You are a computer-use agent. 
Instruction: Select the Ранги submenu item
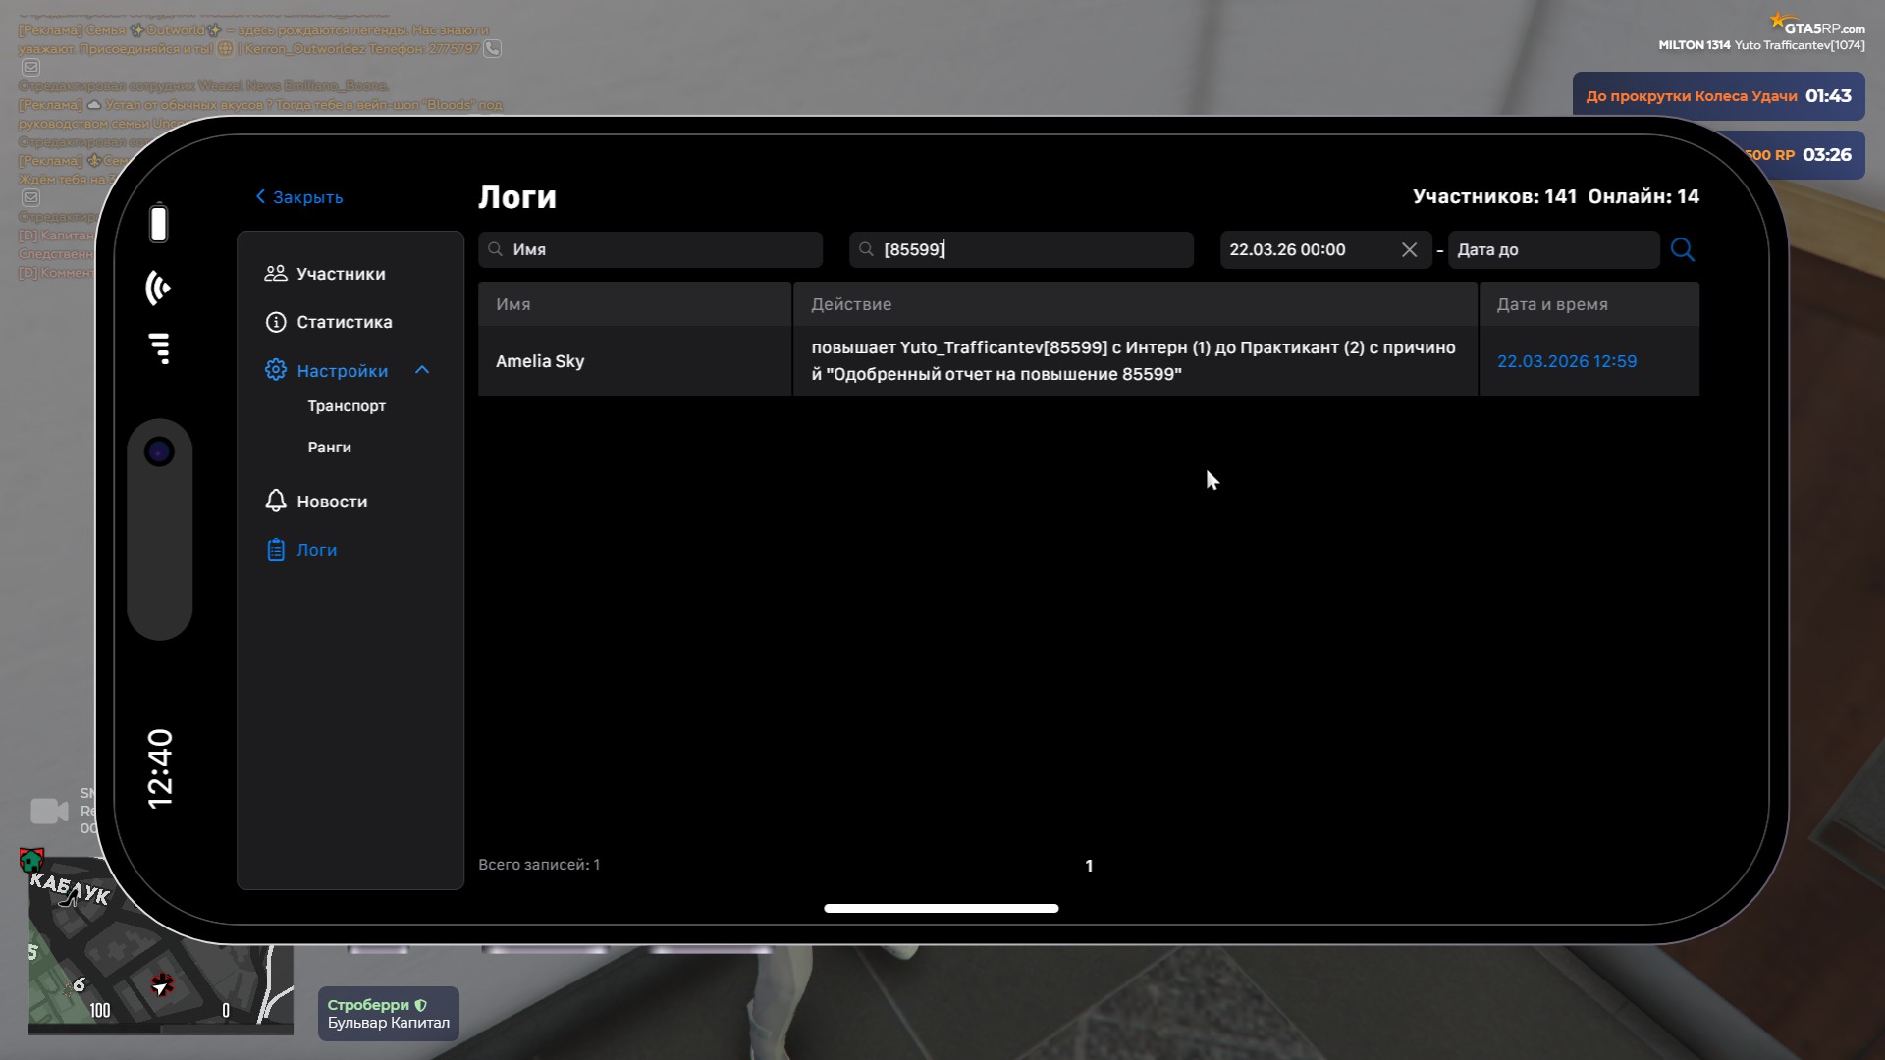329,448
